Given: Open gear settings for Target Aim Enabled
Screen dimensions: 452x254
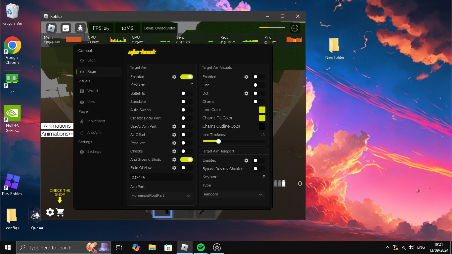Looking at the screenshot, I should (x=174, y=77).
